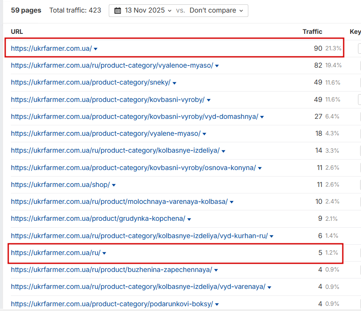Click the Total traffic: 423 label

75,10
